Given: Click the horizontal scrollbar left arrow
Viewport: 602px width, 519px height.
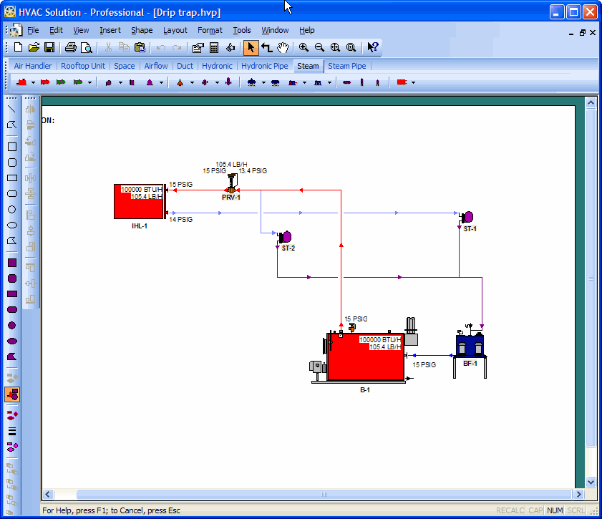Looking at the screenshot, I should tap(48, 495).
